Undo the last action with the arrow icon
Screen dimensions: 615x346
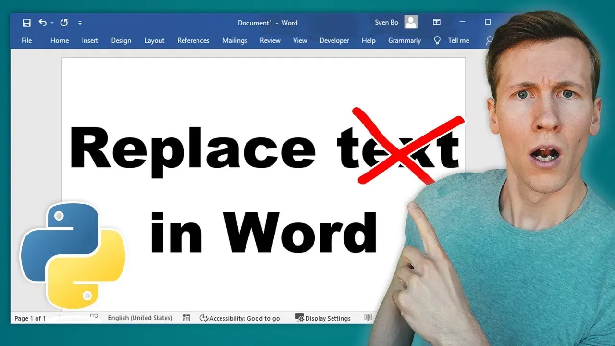coord(43,23)
